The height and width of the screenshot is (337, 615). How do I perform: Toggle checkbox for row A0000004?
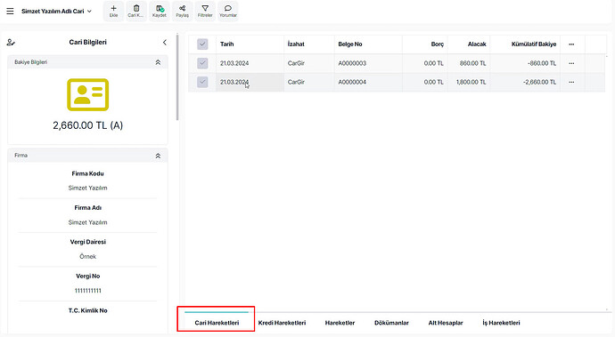(202, 82)
